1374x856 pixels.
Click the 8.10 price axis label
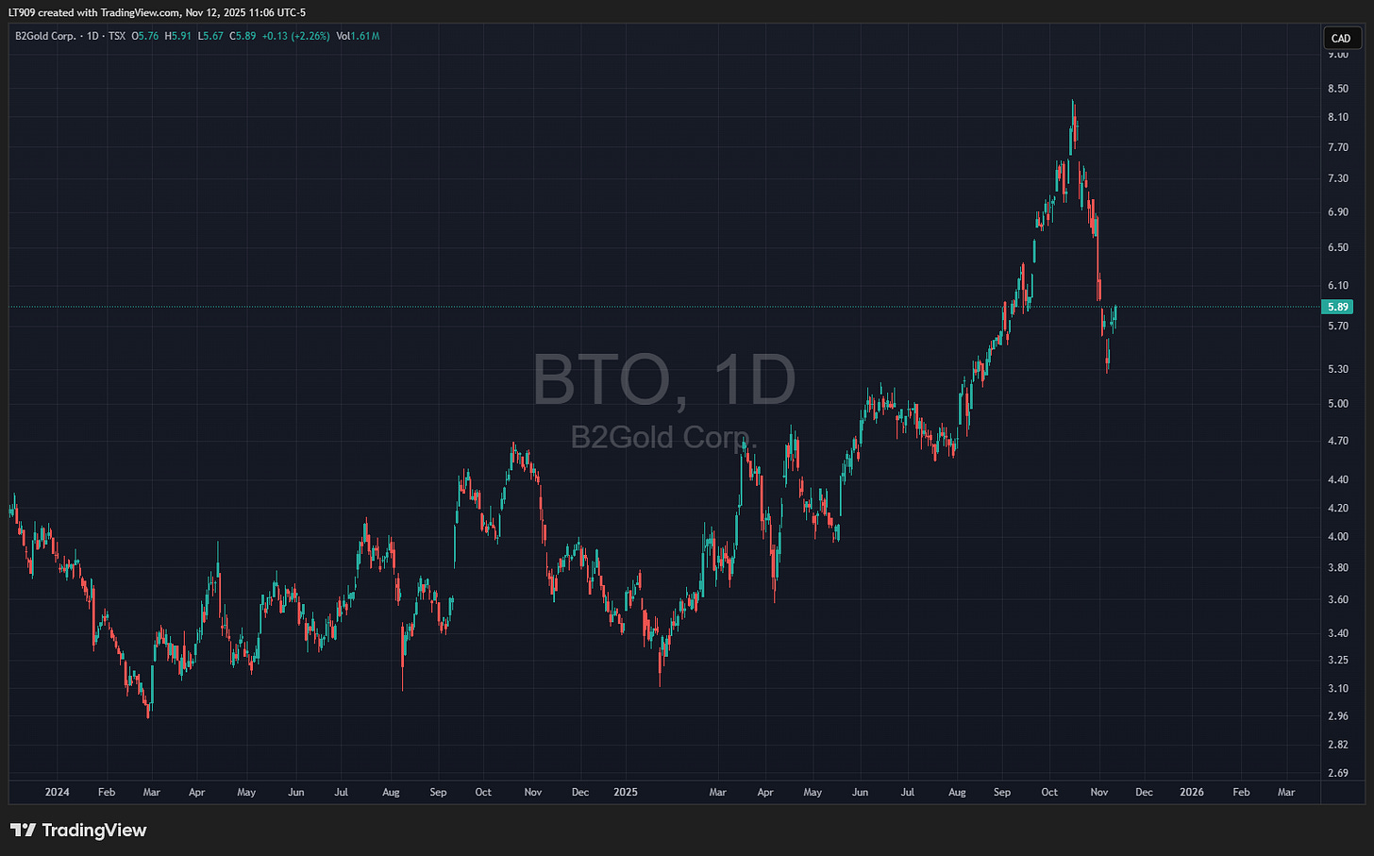point(1337,117)
